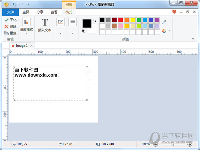This screenshot has height=150, width=200.
Task: Click the 图形 contextual tab header
Action: 69,5
